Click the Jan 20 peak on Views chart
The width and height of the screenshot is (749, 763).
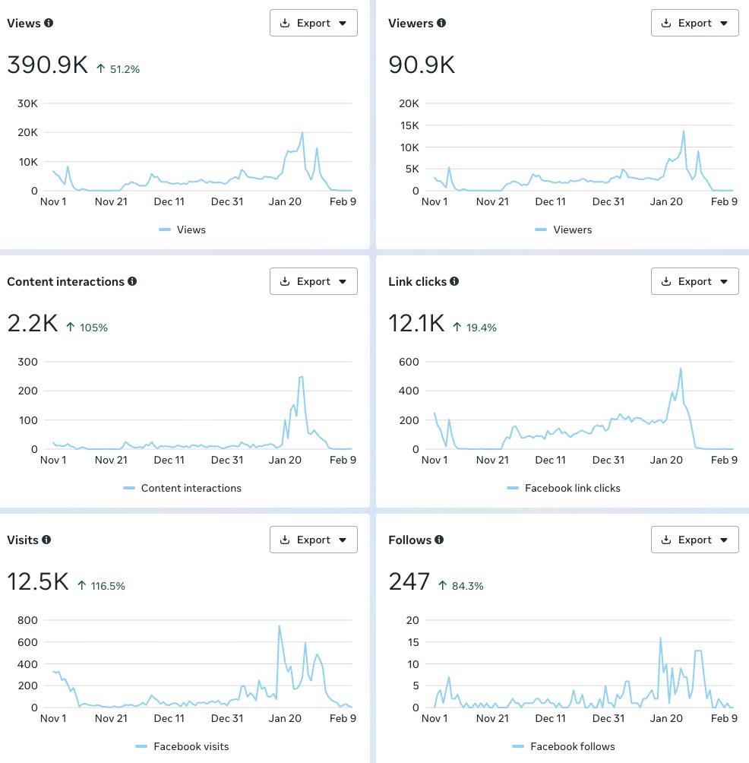(302, 132)
